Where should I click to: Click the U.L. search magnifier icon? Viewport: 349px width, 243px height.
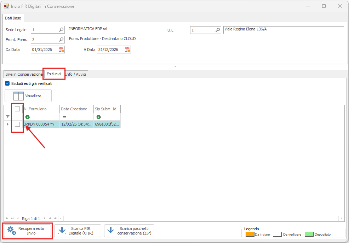click(218, 30)
